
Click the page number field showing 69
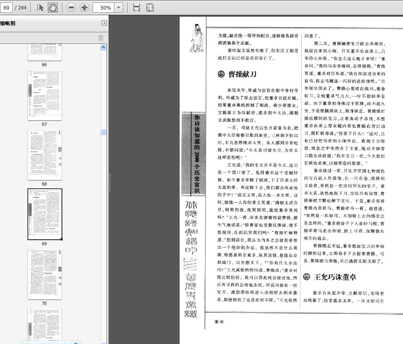(6, 8)
